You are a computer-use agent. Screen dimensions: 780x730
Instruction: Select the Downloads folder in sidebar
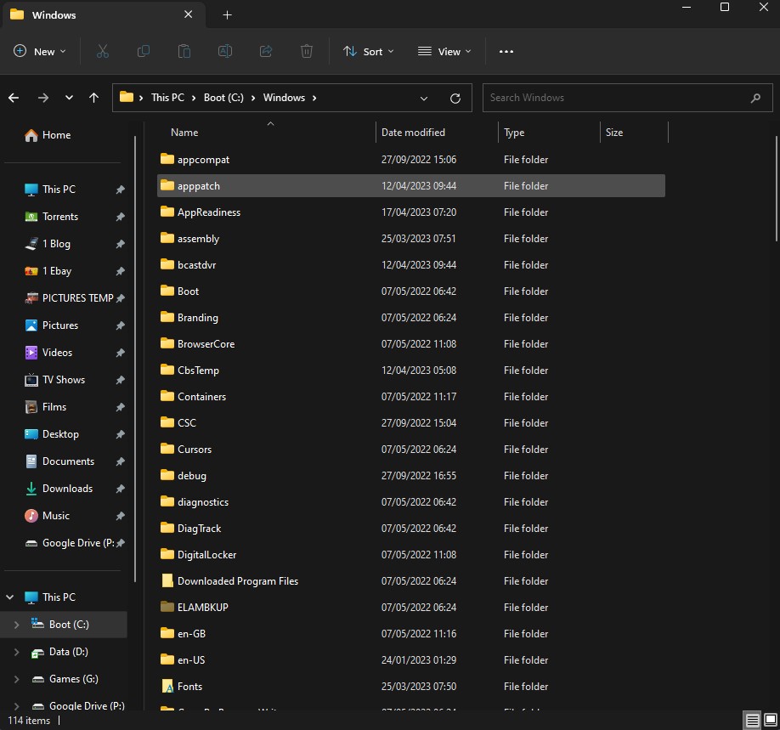67,489
